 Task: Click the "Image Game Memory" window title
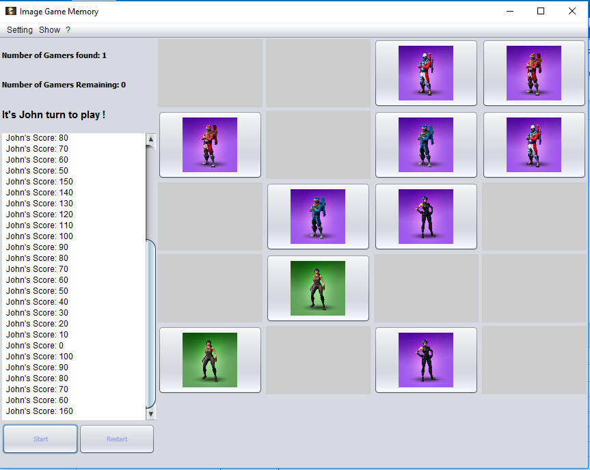click(59, 12)
